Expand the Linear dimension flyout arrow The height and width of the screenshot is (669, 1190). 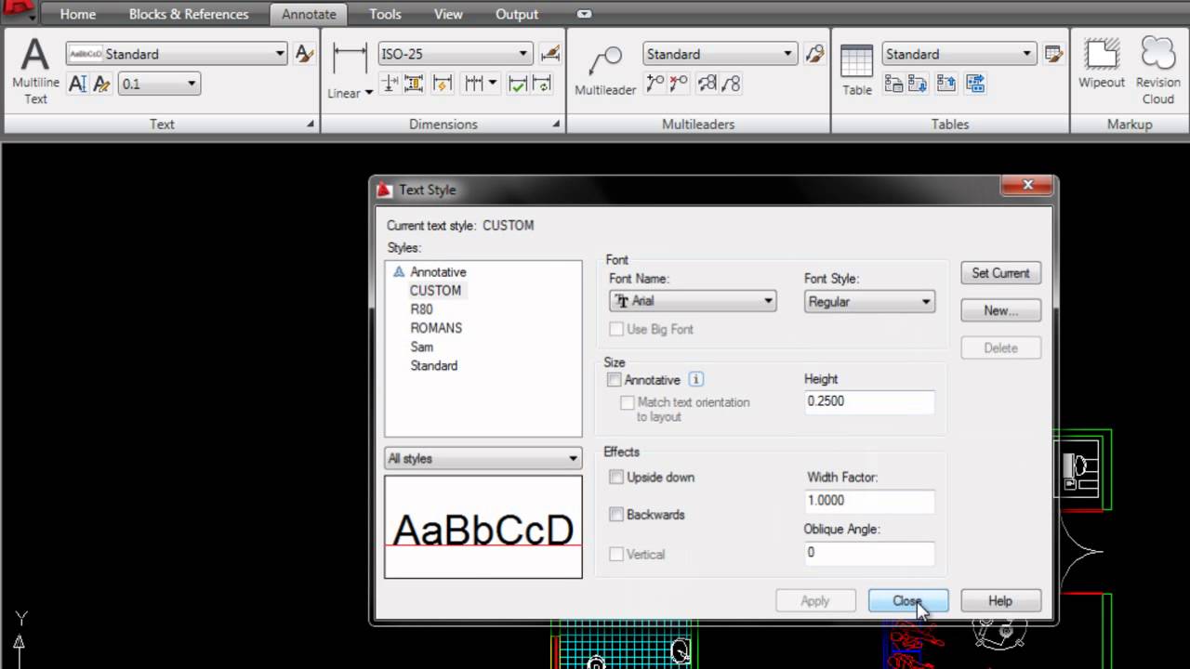point(369,93)
